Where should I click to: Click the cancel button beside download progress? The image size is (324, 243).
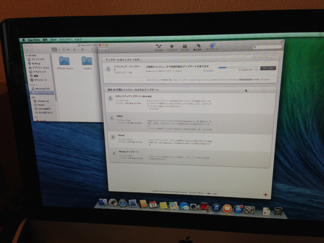click(268, 68)
